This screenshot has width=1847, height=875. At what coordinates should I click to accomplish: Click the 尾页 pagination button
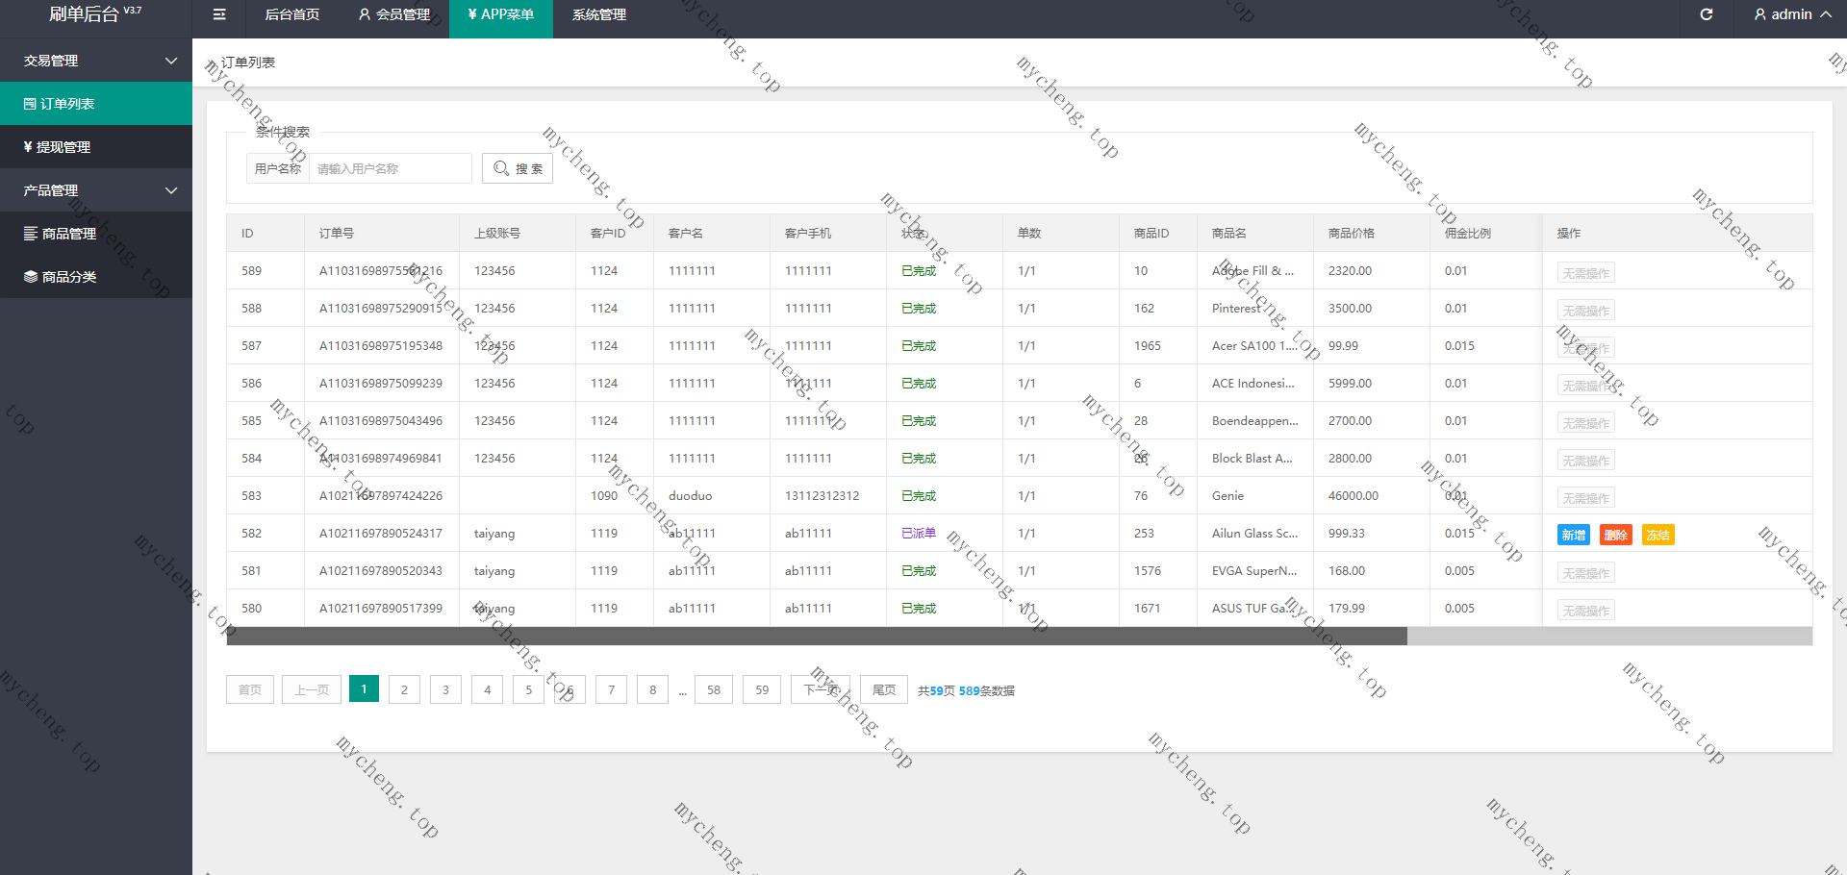point(884,689)
